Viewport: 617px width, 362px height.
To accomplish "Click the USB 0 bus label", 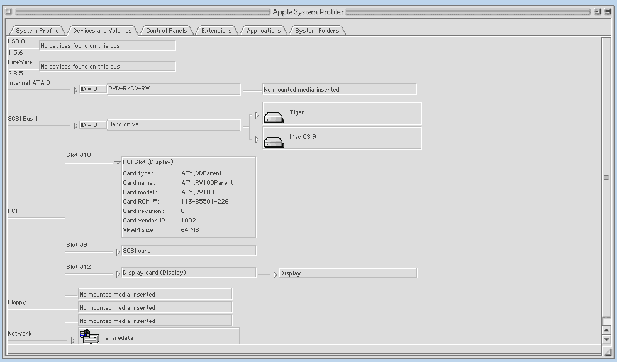I will pyautogui.click(x=16, y=41).
